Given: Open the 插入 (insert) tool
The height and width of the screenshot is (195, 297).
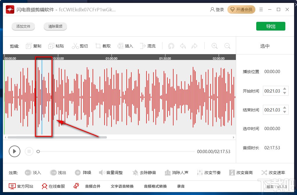Looking at the screenshot, I should pos(121,46).
